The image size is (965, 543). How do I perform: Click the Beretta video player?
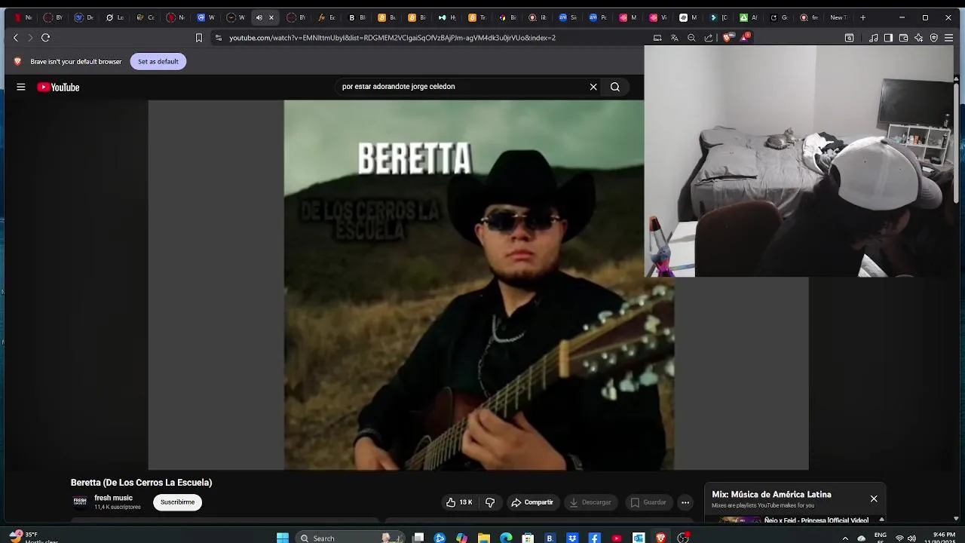click(x=478, y=285)
